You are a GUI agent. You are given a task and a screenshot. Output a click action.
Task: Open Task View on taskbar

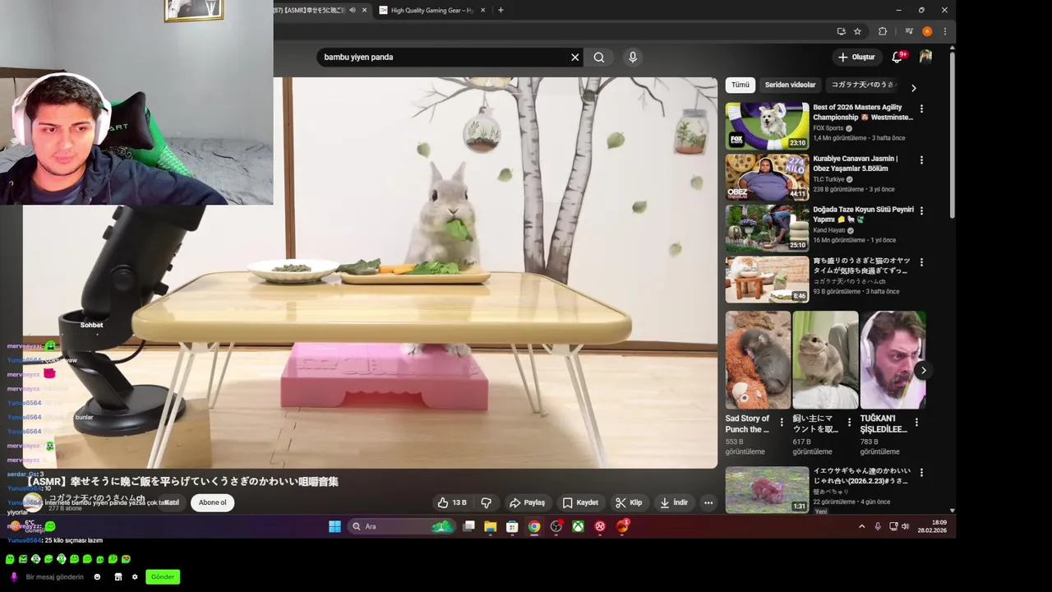pyautogui.click(x=468, y=526)
